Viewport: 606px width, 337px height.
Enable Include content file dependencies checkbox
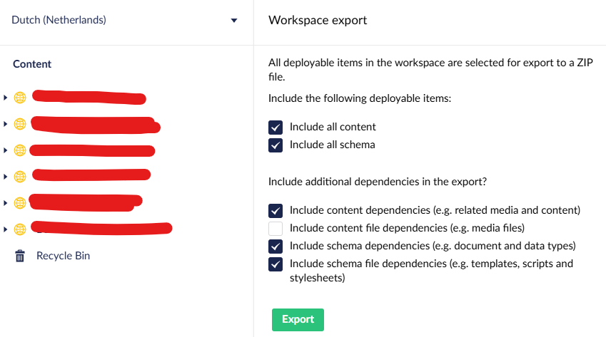click(276, 229)
